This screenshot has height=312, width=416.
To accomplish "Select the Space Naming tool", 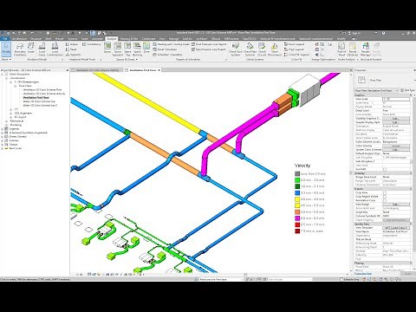I will point(137,49).
